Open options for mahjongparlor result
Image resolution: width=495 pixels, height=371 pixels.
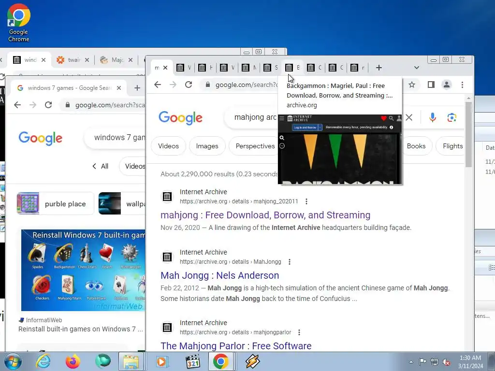tap(299, 332)
